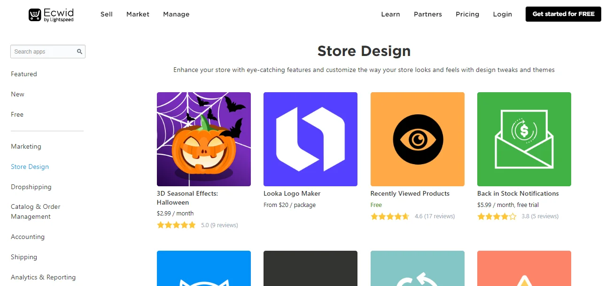Go to the Partners page
Viewport: 613px width, 286px height.
(x=428, y=14)
